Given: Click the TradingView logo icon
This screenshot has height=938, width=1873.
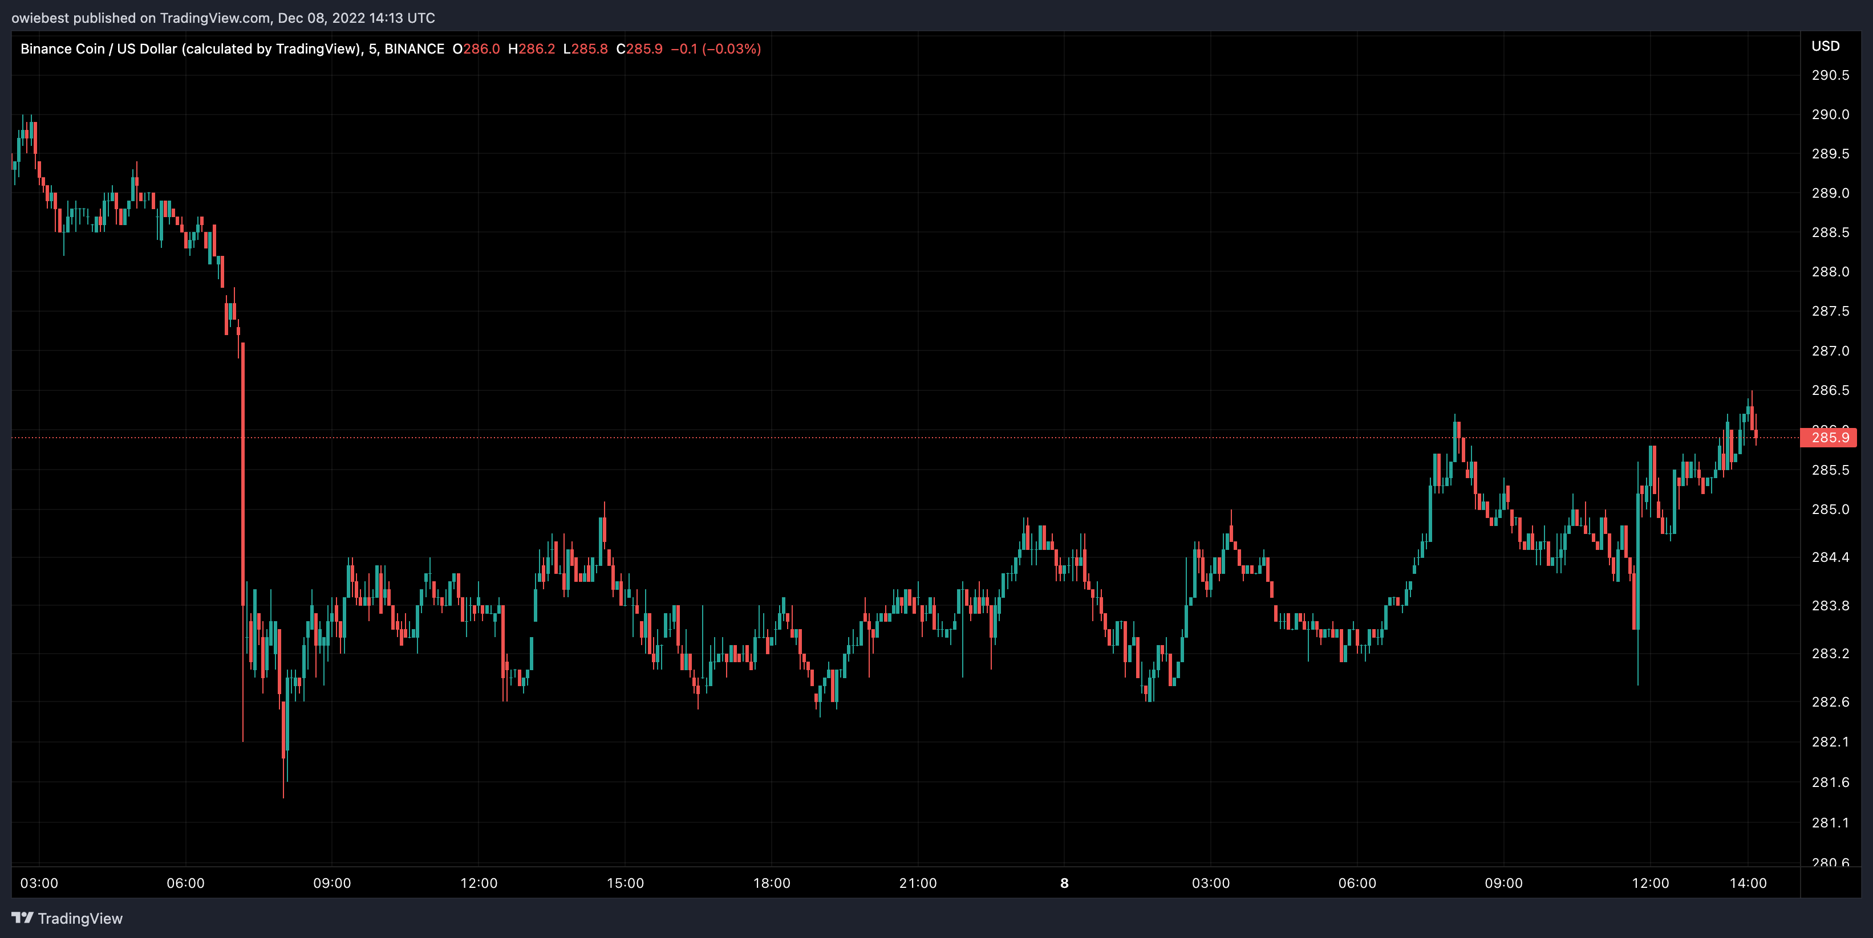Looking at the screenshot, I should click(23, 917).
